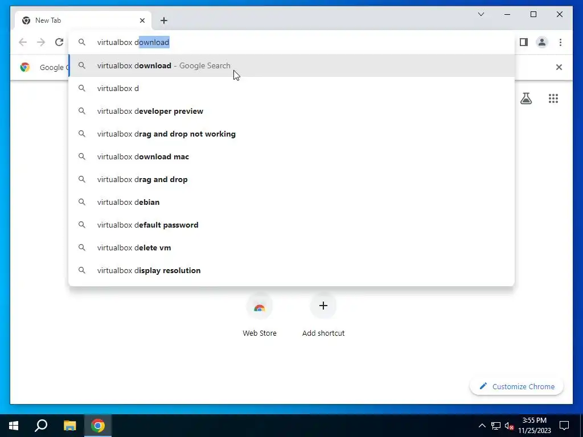583x437 pixels.
Task: Open the user profile avatar
Action: point(542,42)
